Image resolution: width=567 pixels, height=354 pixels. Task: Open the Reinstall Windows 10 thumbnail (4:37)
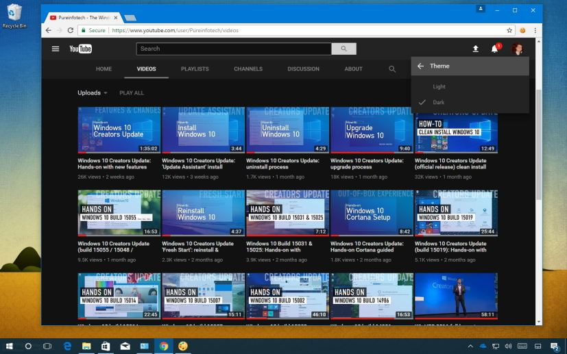click(203, 213)
